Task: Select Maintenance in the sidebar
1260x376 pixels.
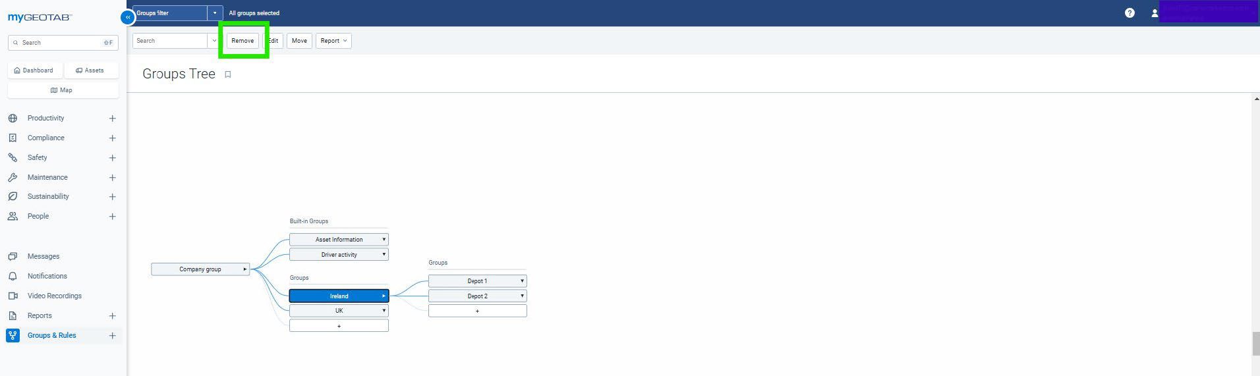Action: [47, 177]
